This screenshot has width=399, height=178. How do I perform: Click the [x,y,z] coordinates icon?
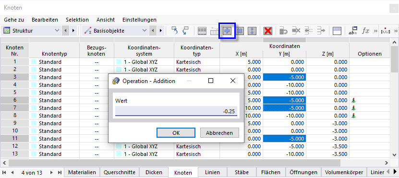pyautogui.click(x=386, y=31)
